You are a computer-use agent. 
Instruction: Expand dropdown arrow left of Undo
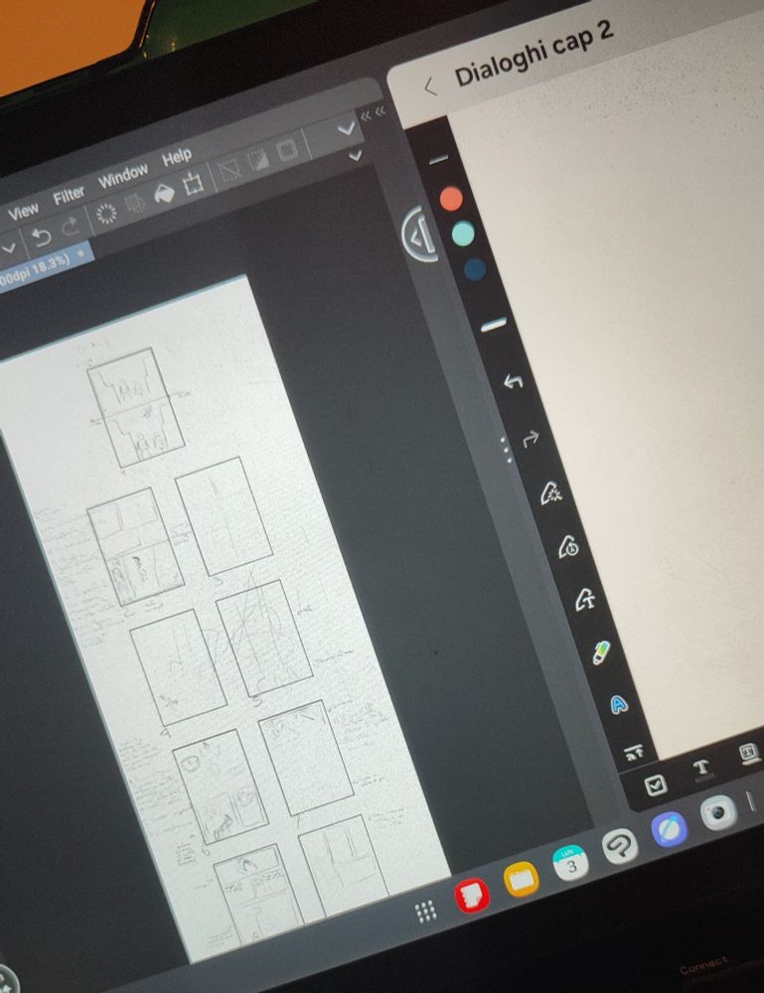[9, 249]
